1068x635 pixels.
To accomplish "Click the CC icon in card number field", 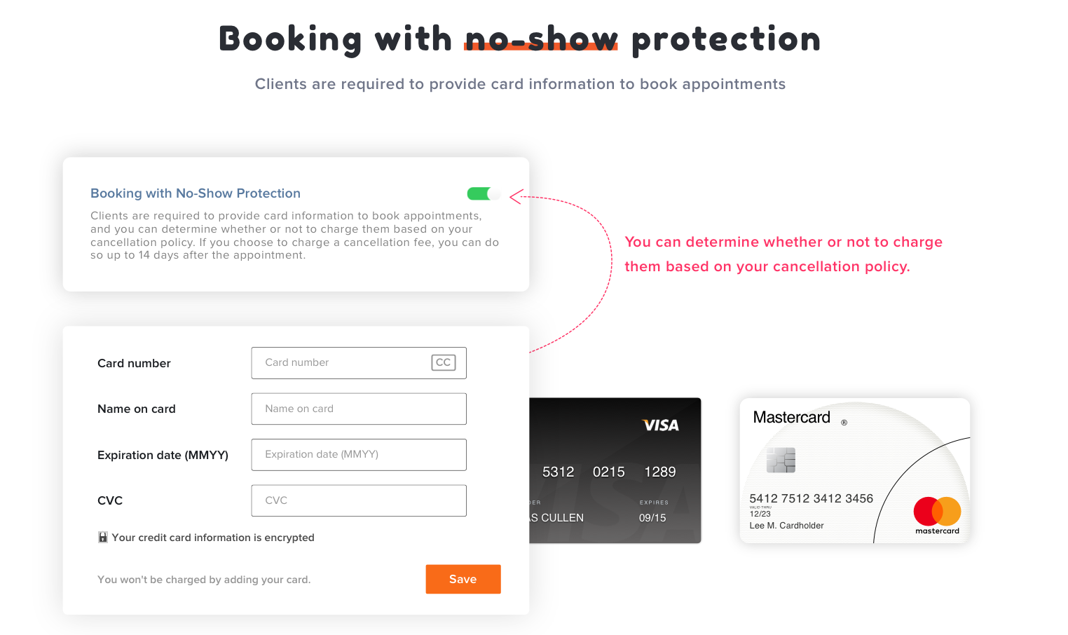I will [444, 362].
